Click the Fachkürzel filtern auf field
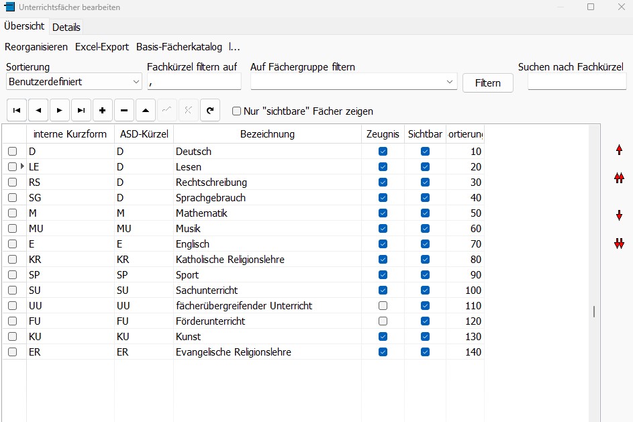Viewport: 633px width, 422px height. point(194,81)
